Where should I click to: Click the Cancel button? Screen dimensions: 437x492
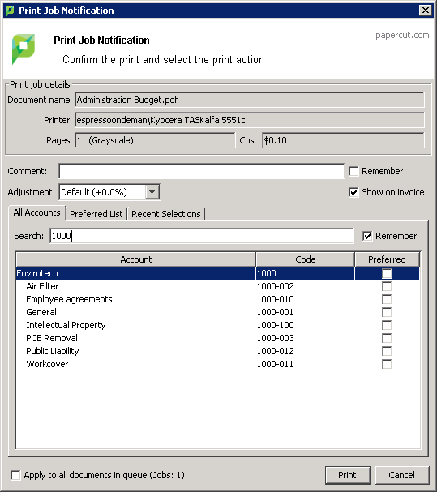402,475
